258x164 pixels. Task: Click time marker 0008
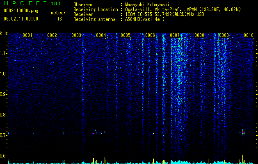(x=199, y=35)
